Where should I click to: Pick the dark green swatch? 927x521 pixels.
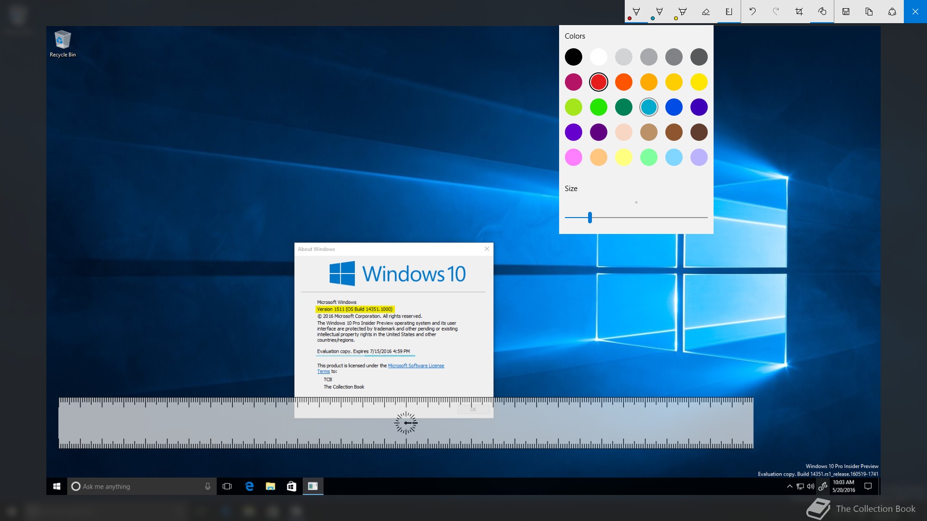point(624,107)
